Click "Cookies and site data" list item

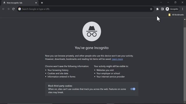coord(58,73)
